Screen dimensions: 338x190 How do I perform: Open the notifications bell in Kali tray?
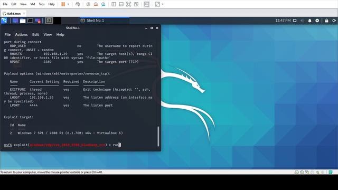point(310,21)
